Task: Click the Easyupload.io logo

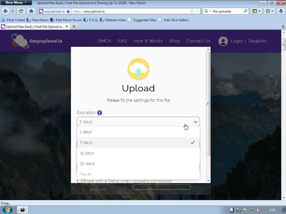Action: [x=37, y=41]
